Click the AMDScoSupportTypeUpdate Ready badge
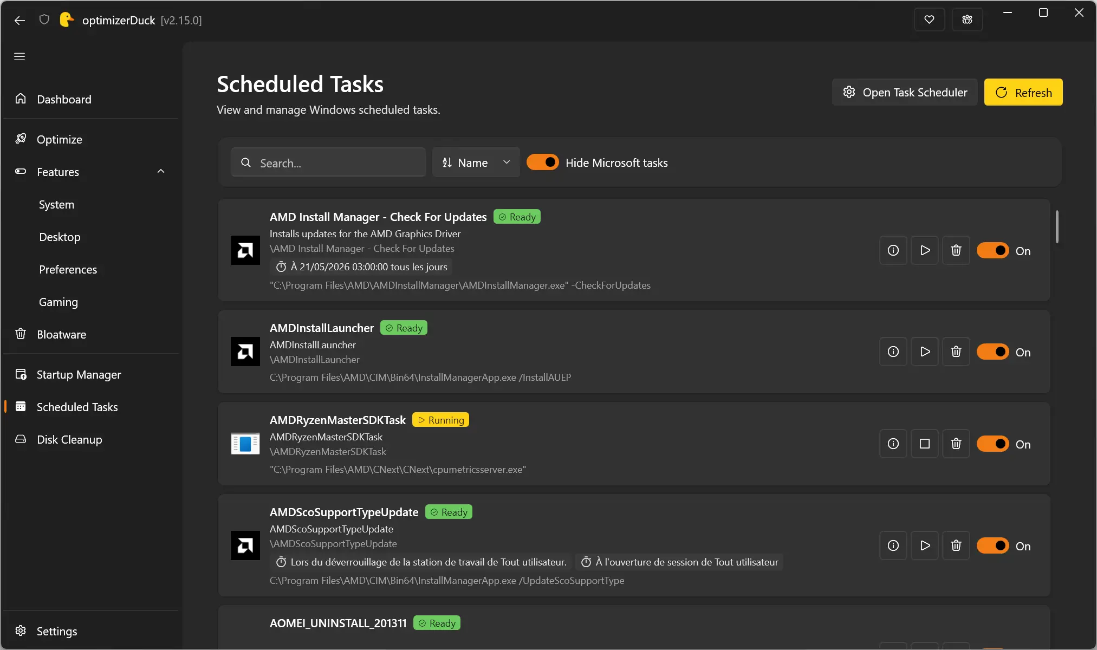1097x650 pixels. click(x=449, y=512)
